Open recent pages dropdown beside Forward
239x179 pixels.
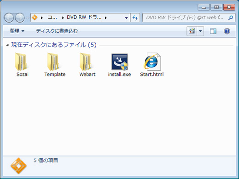tap(27, 18)
